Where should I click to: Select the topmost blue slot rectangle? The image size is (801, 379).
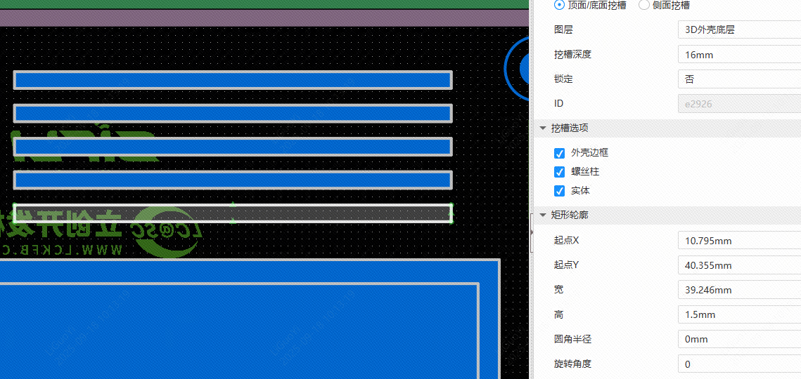[x=232, y=80]
